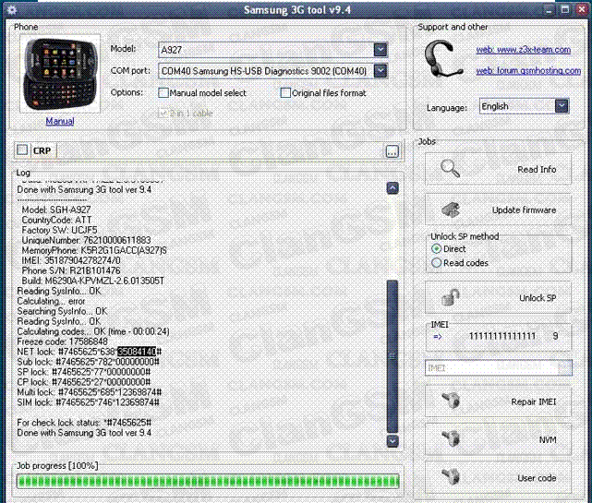Image resolution: width=592 pixels, height=503 pixels.
Task: Open the IMEI combo box dropdown
Action: pyautogui.click(x=564, y=367)
